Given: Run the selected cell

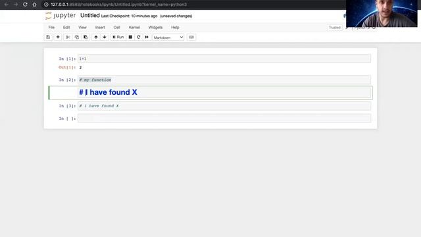Looking at the screenshot, I should coord(118,37).
